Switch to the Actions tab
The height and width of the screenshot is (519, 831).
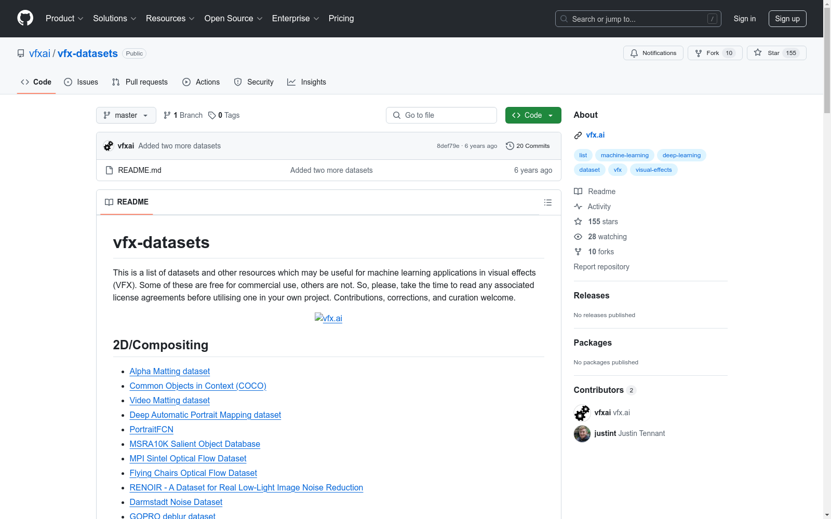click(x=201, y=82)
